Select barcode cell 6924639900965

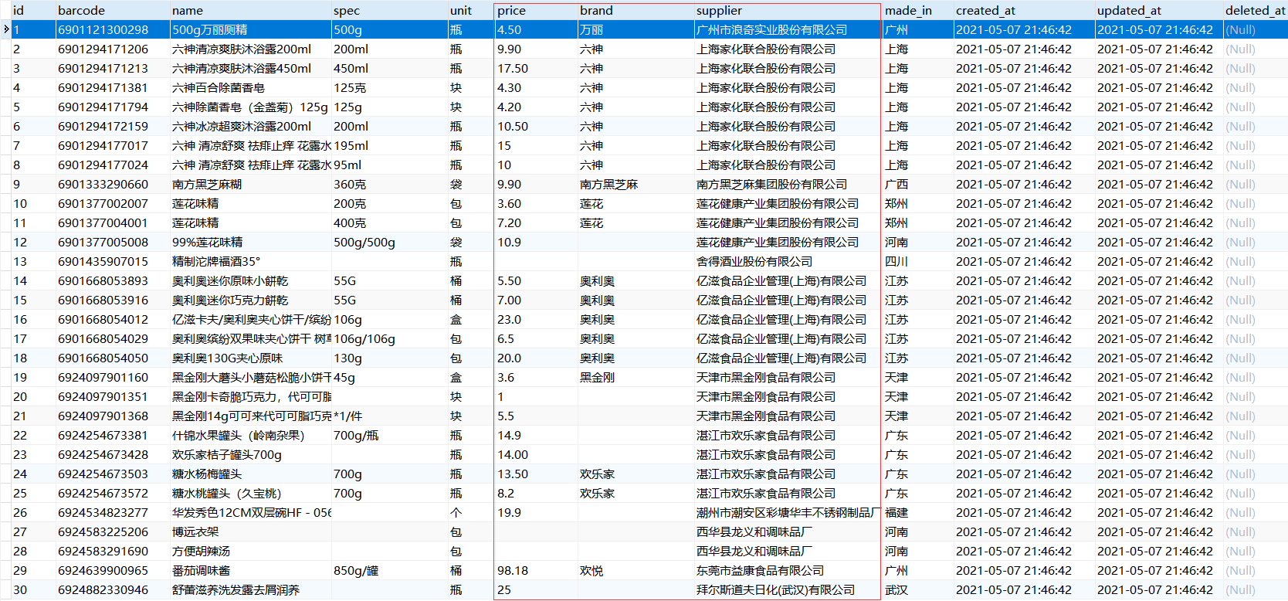(x=113, y=570)
